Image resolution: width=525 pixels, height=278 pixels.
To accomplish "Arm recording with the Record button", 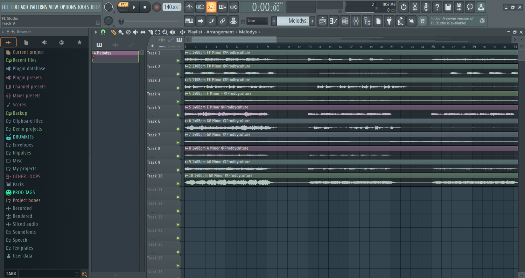I will click(156, 7).
